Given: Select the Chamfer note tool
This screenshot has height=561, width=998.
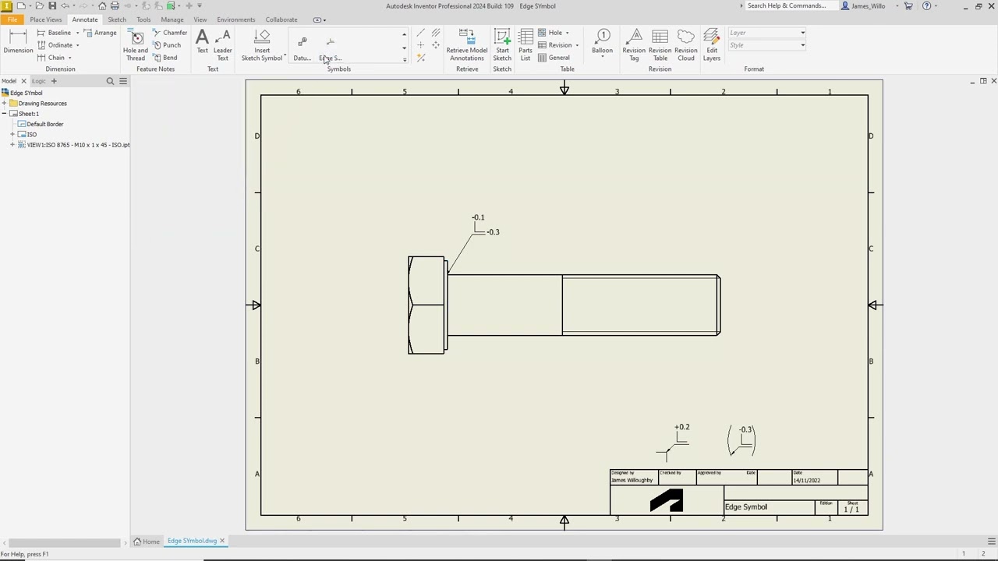Looking at the screenshot, I should [170, 33].
